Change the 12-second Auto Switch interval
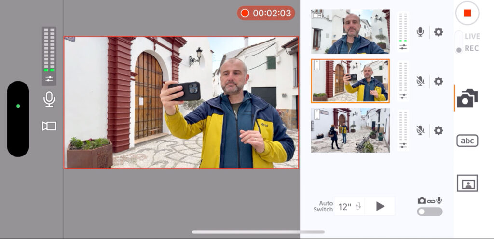 (x=349, y=207)
